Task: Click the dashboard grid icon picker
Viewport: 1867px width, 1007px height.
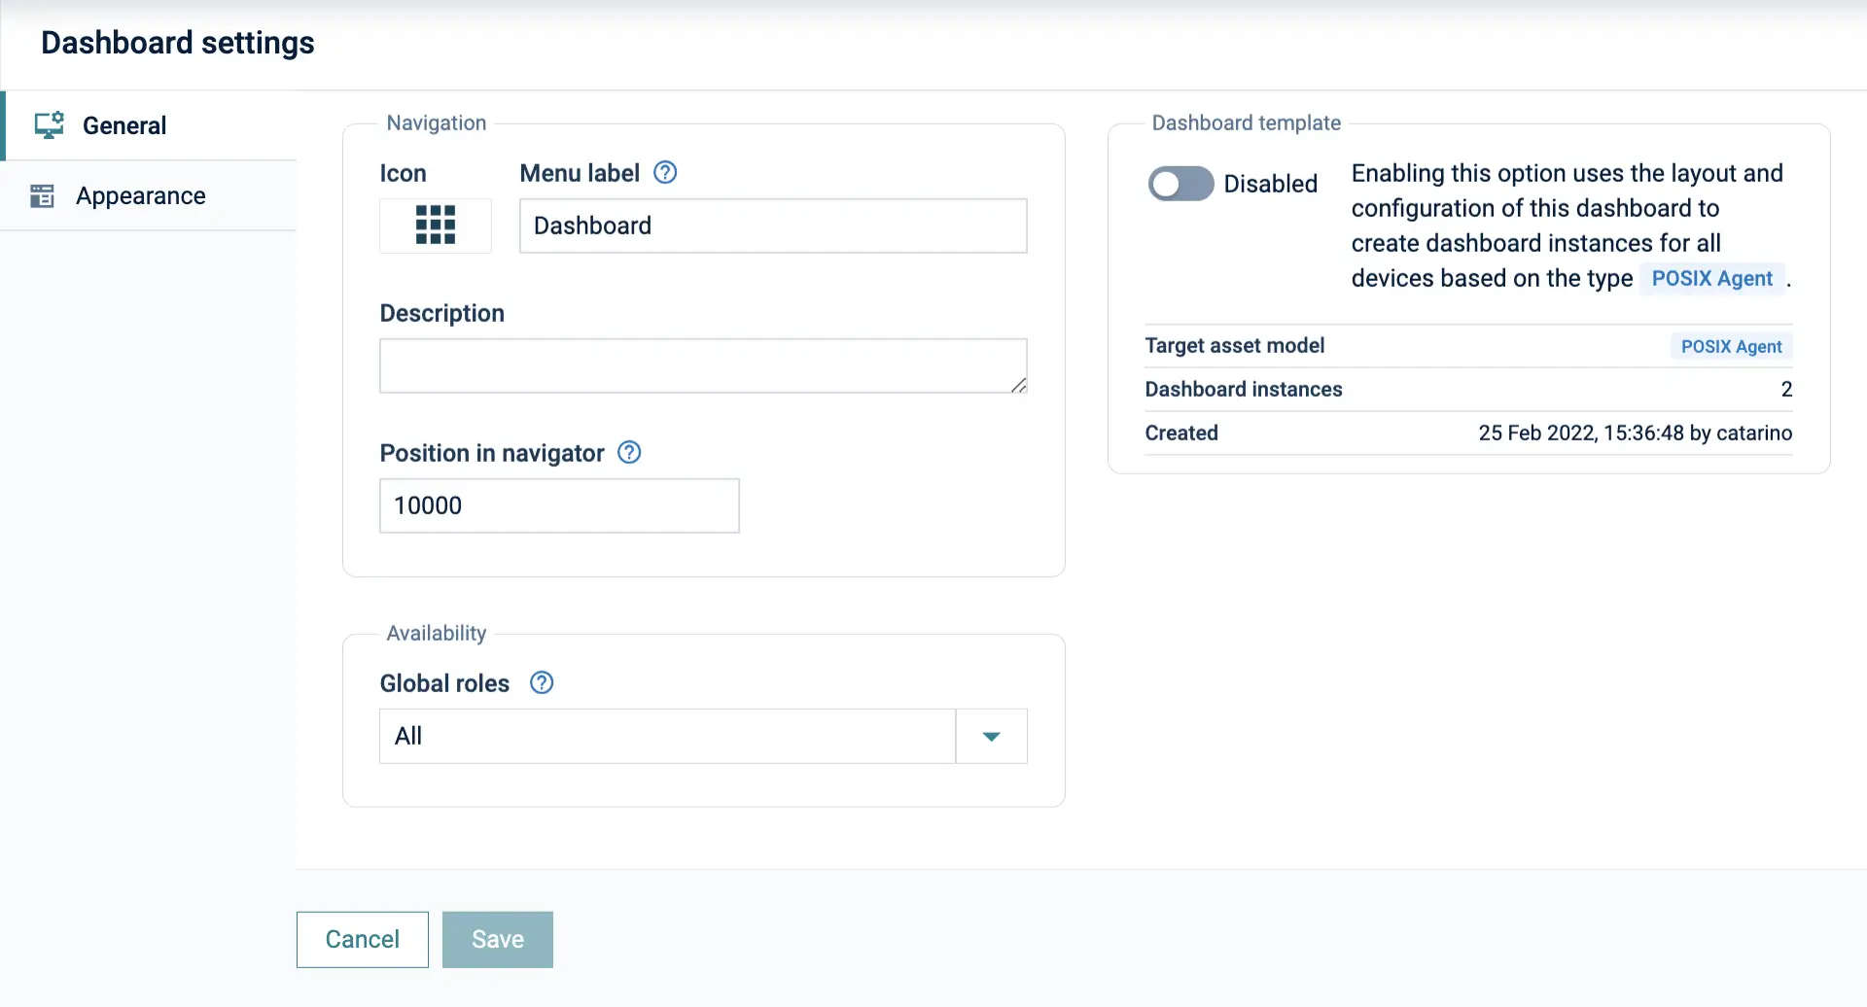Action: click(x=435, y=225)
